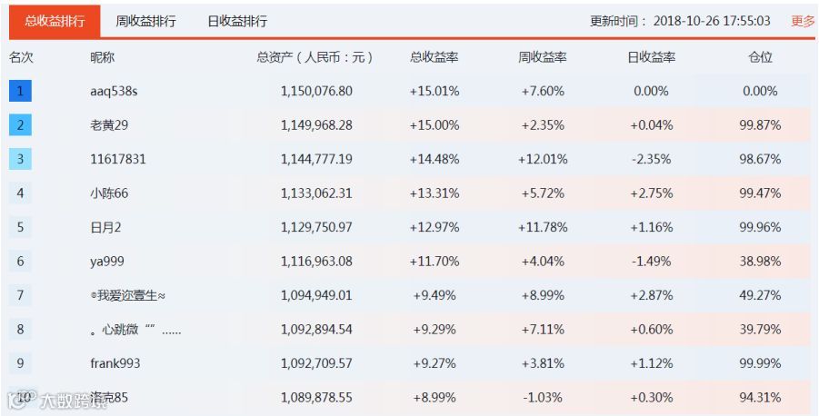Click the 周收益率 column header
Image resolution: width=819 pixels, height=416 pixels.
[x=543, y=57]
